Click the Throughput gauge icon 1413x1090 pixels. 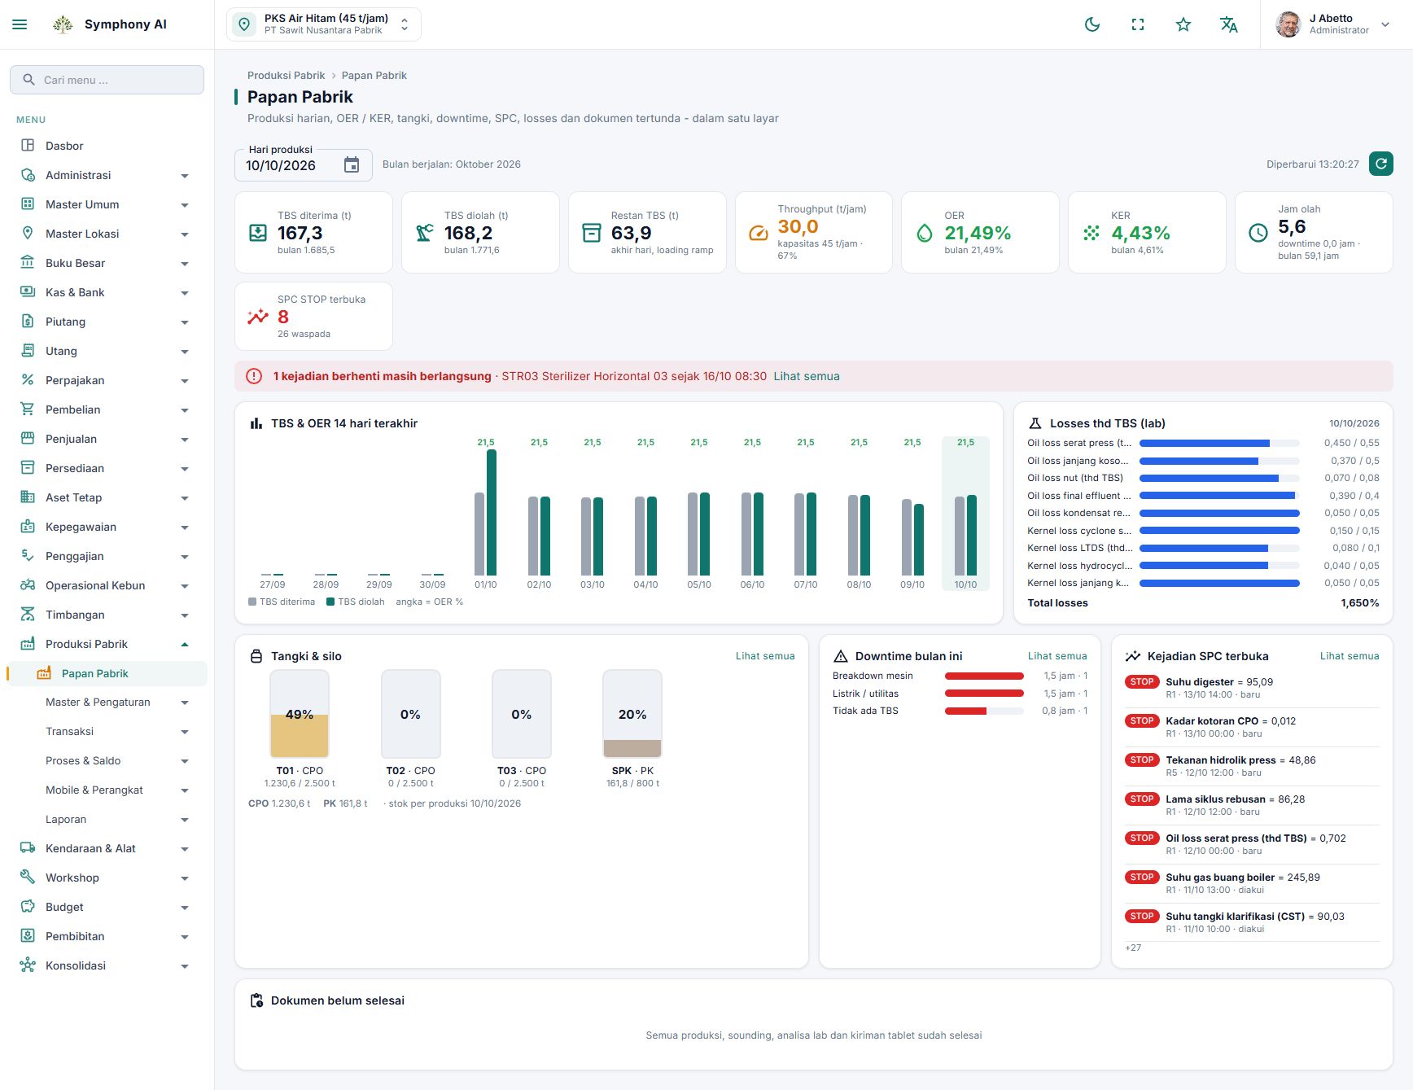pos(758,233)
